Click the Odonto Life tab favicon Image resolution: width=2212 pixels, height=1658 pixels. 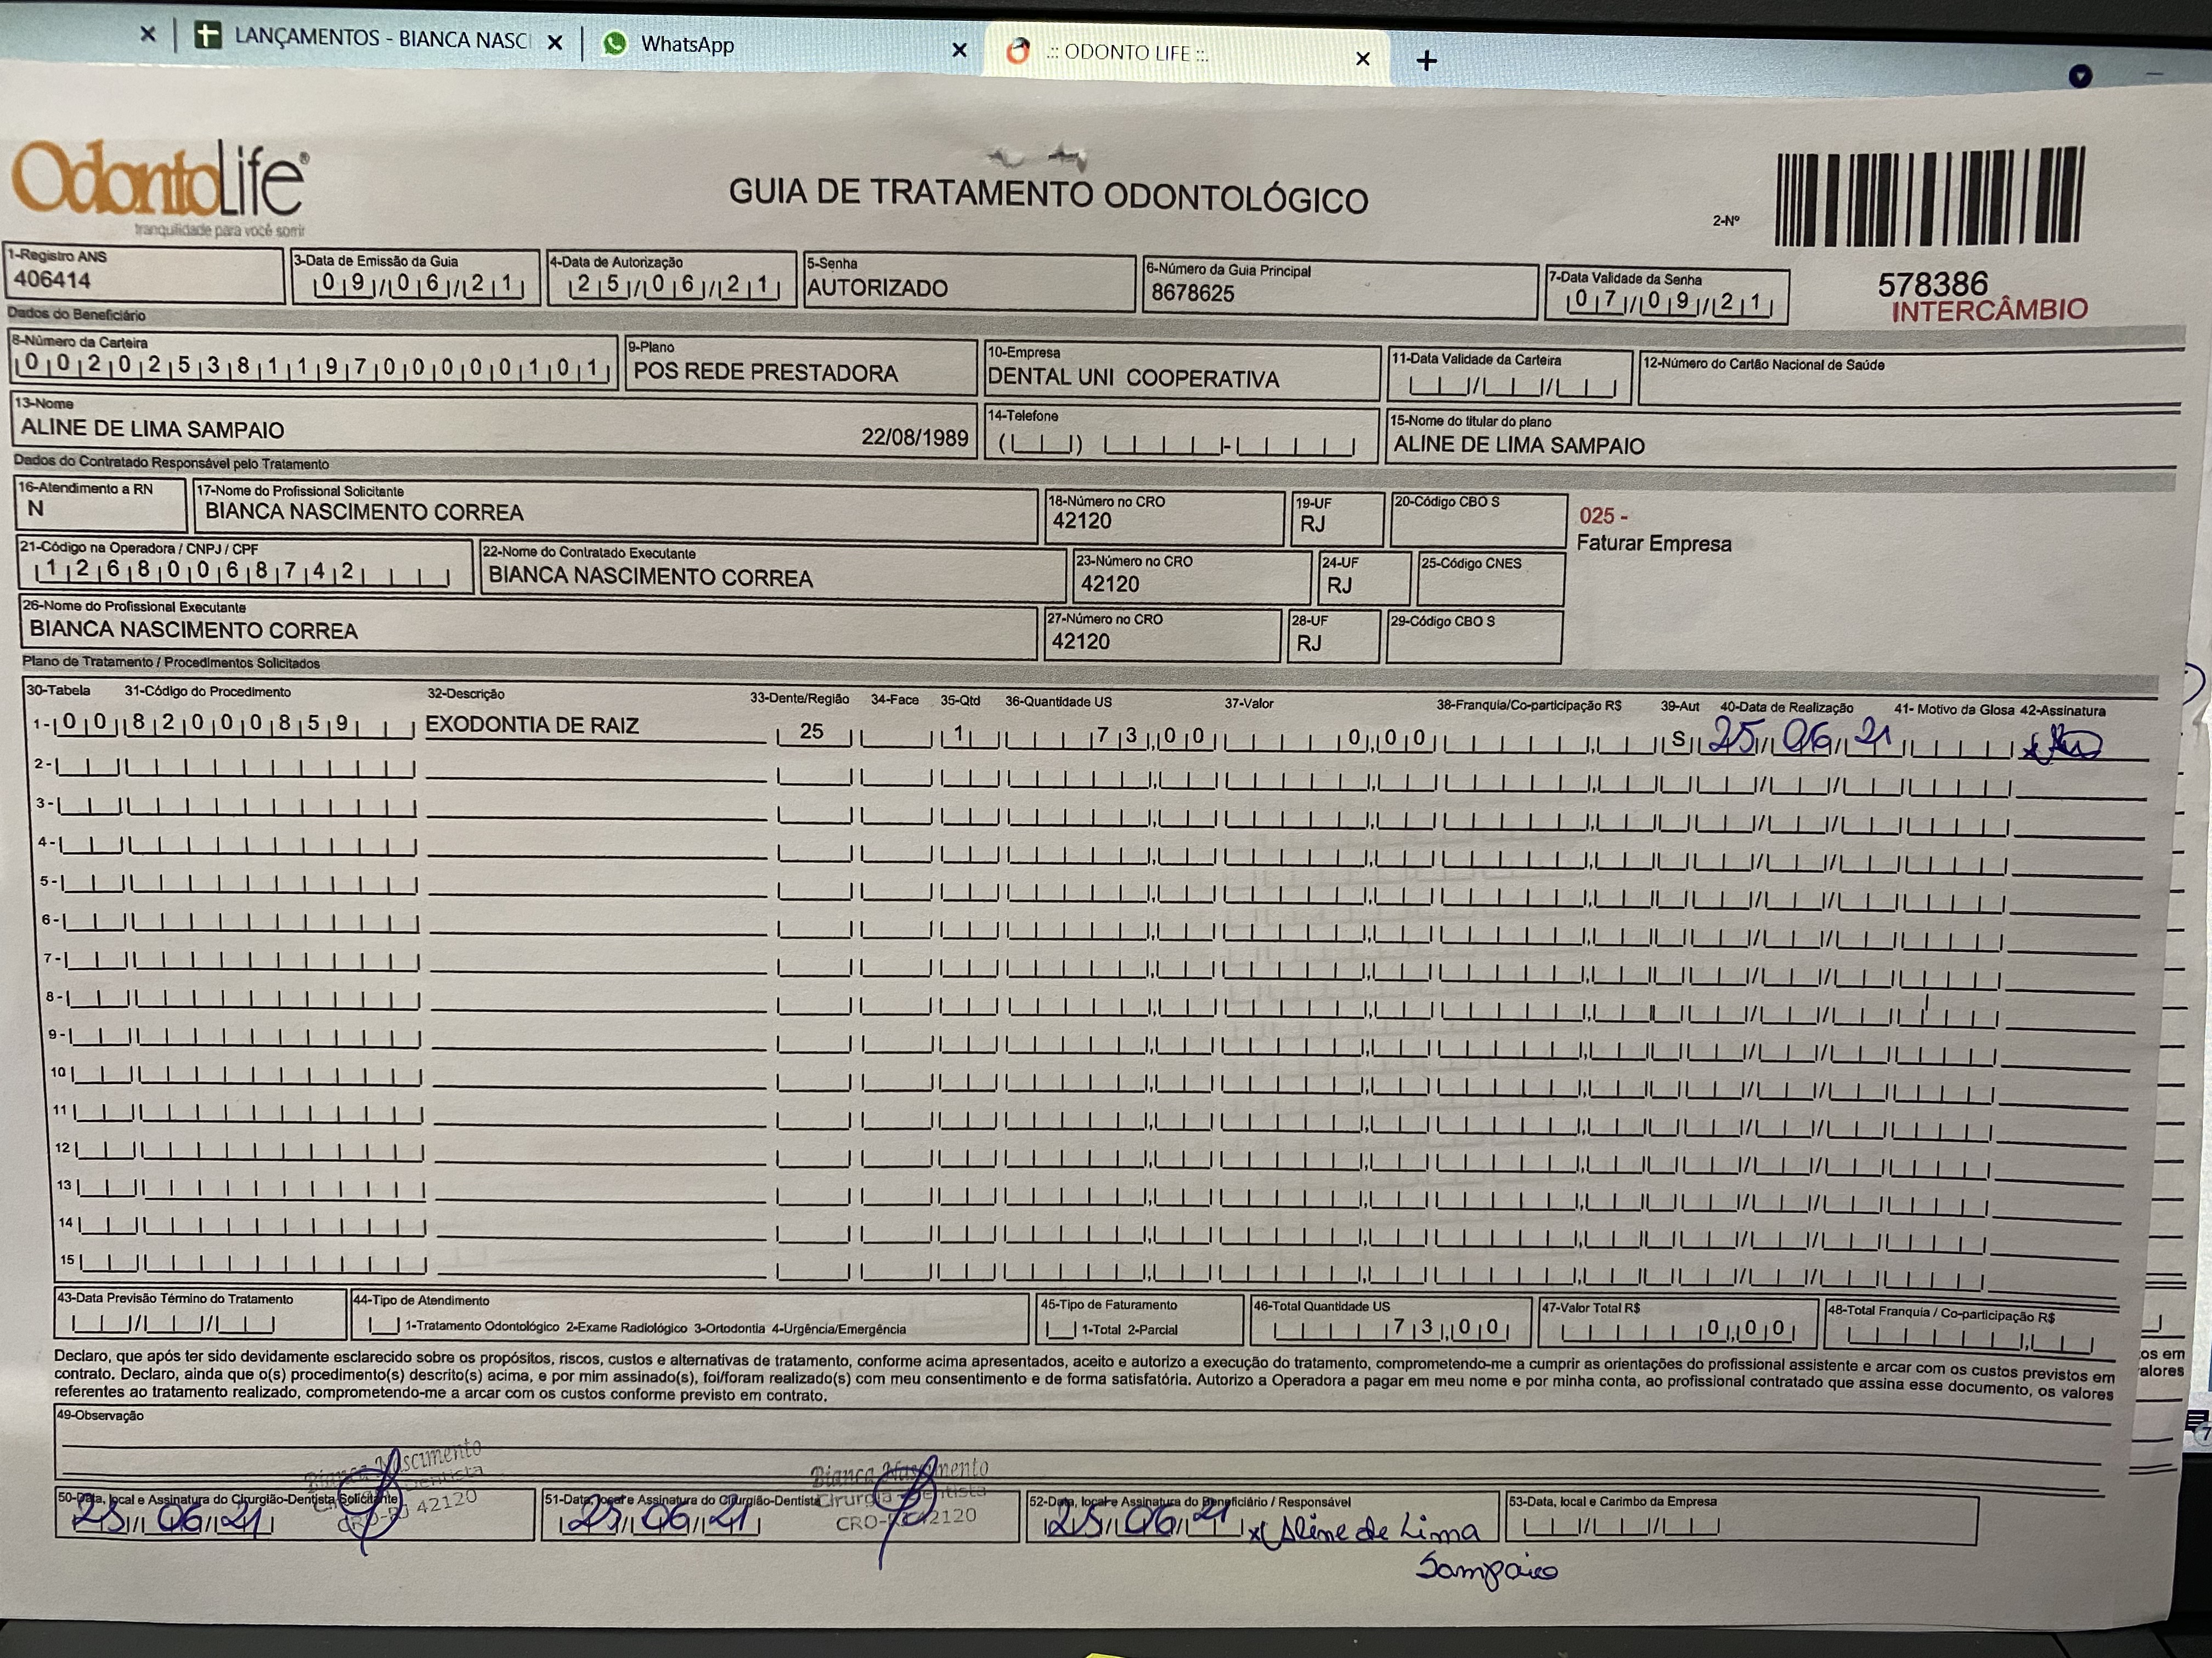pyautogui.click(x=1018, y=51)
